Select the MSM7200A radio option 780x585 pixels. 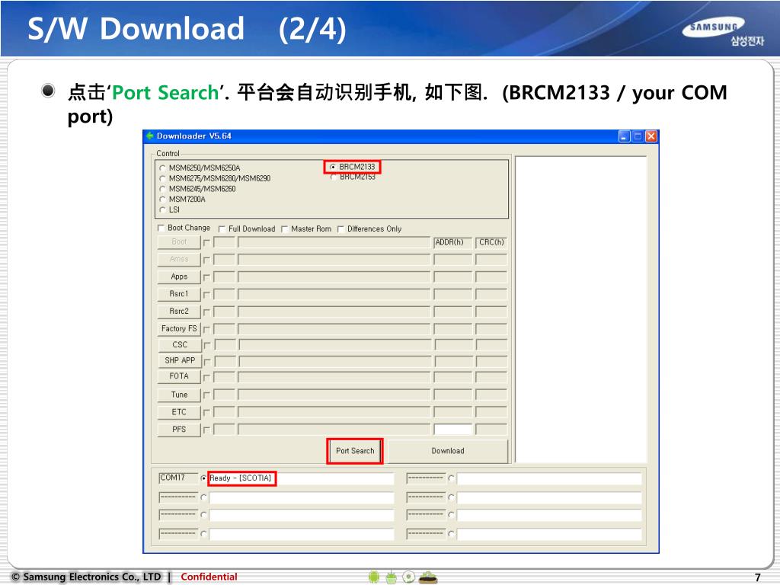(x=162, y=200)
